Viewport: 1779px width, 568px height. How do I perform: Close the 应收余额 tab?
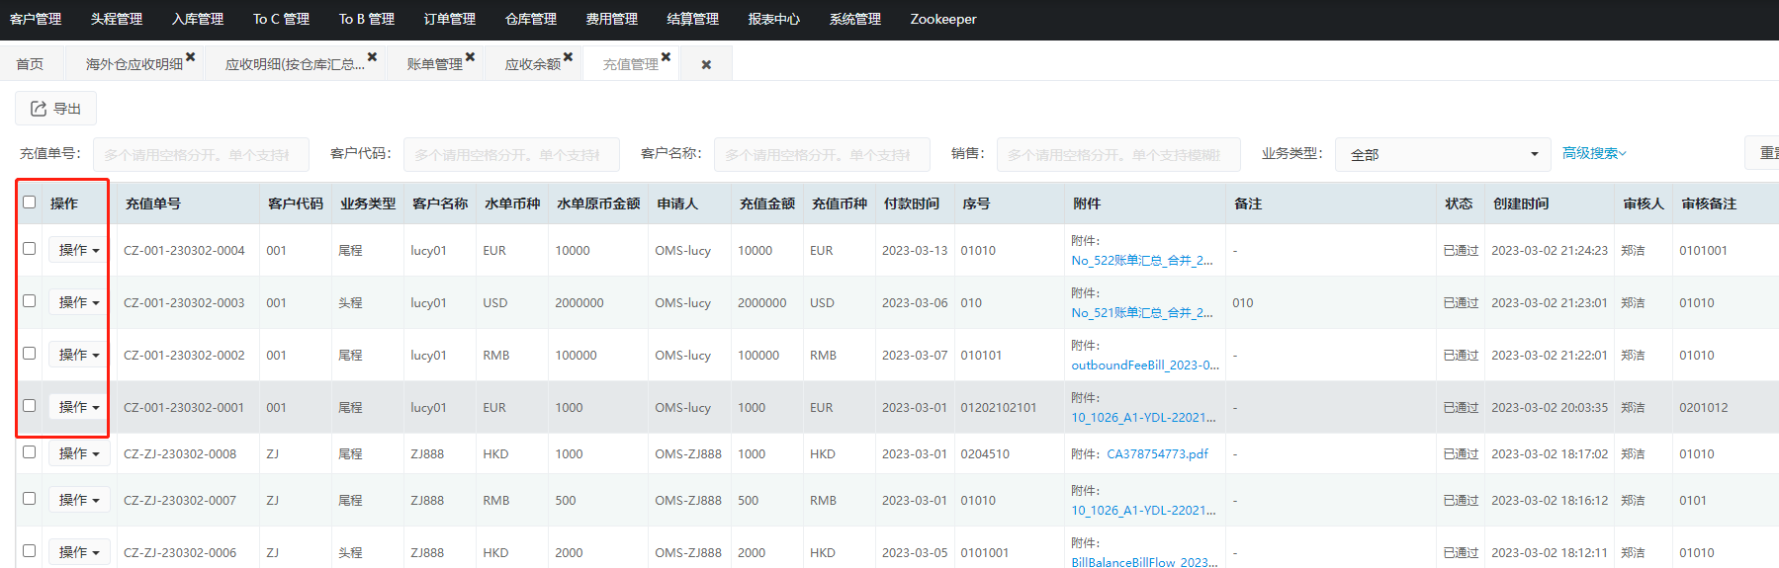(568, 57)
